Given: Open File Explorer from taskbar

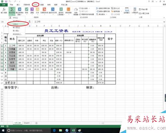Looking at the screenshot, I should (60, 130).
